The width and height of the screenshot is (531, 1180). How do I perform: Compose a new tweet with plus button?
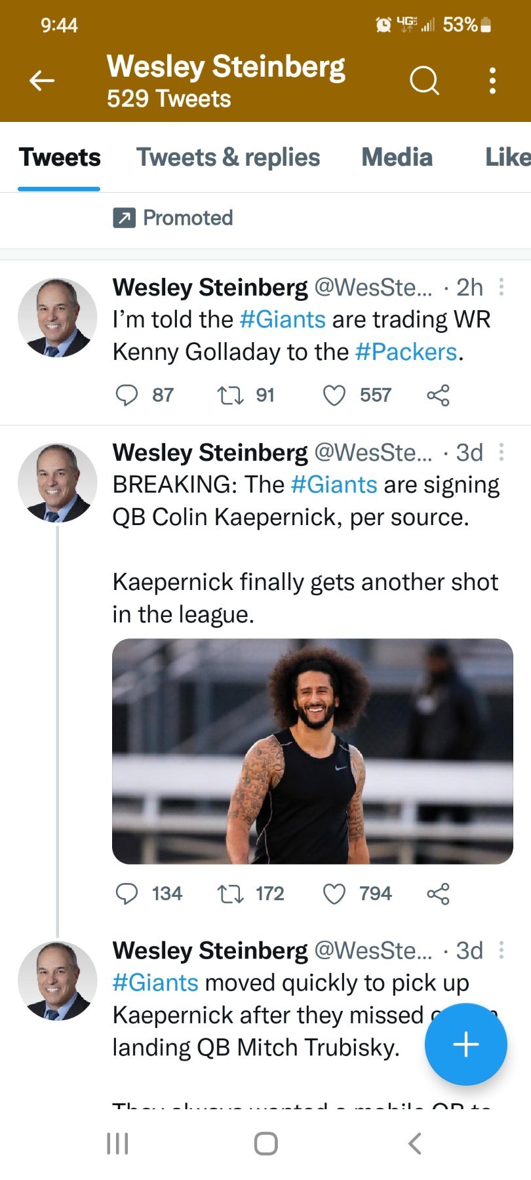(465, 1044)
